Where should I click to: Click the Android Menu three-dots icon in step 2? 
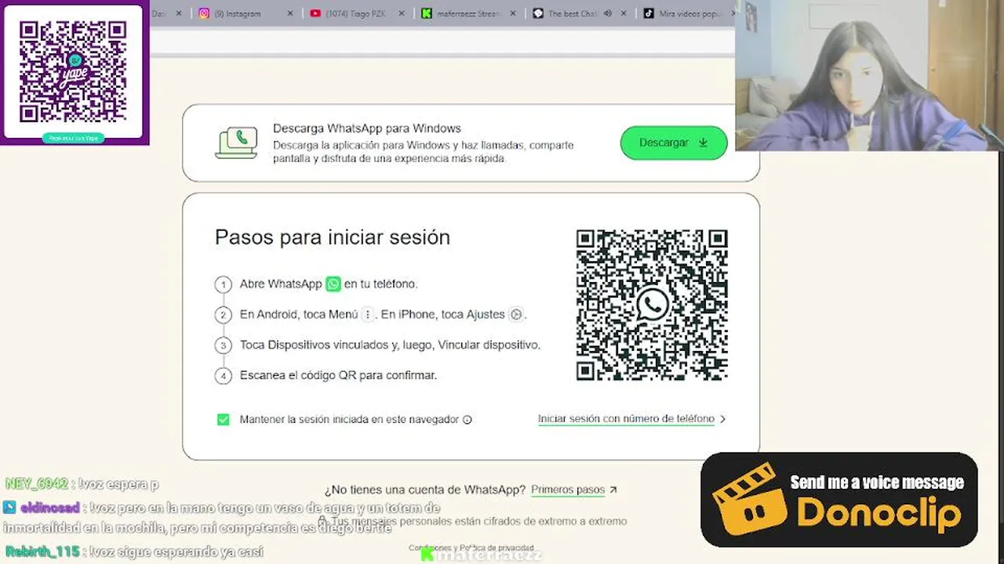click(x=367, y=315)
